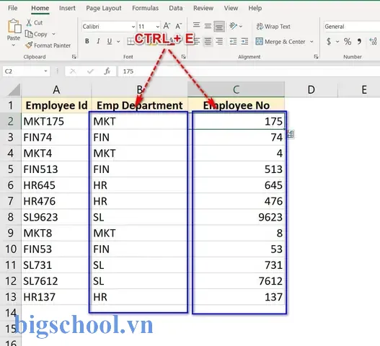Click the formula bar Cancel X icon
Image resolution: width=380 pixels, height=346 pixels.
click(x=73, y=71)
